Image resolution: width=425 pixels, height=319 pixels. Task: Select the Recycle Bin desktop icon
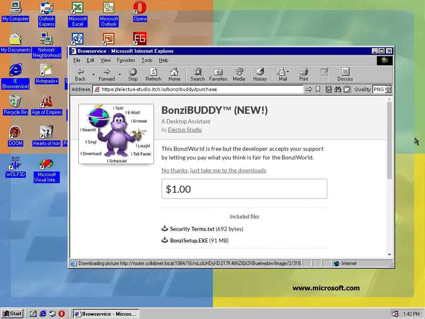pos(15,105)
